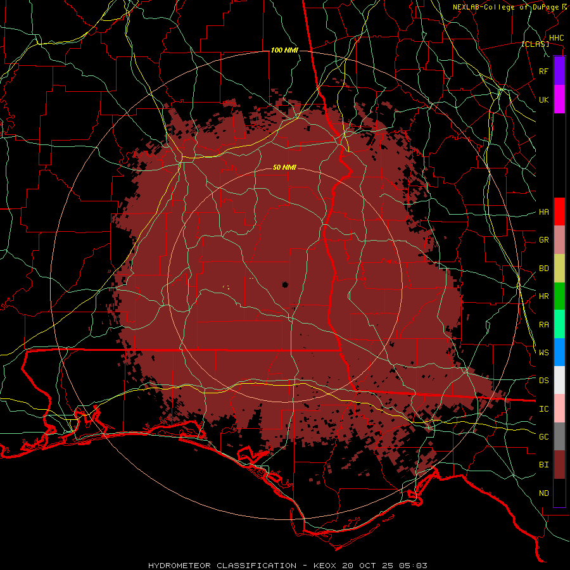Click the 50 NMI range ring label

tap(284, 167)
